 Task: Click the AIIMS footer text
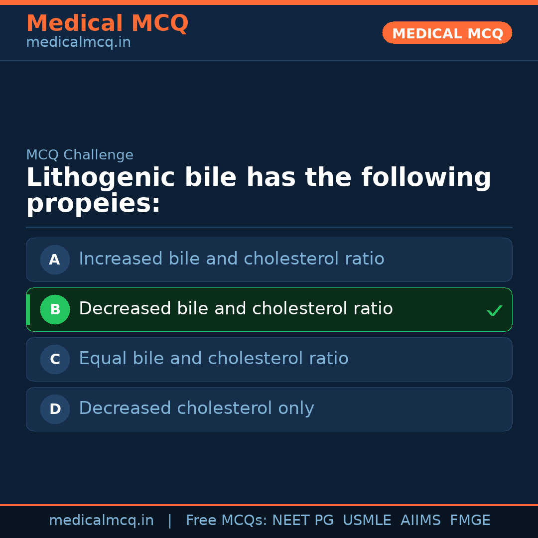[420, 521]
